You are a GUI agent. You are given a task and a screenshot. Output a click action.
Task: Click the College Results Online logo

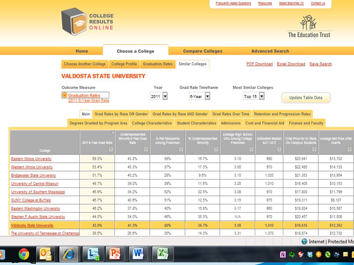(x=87, y=22)
